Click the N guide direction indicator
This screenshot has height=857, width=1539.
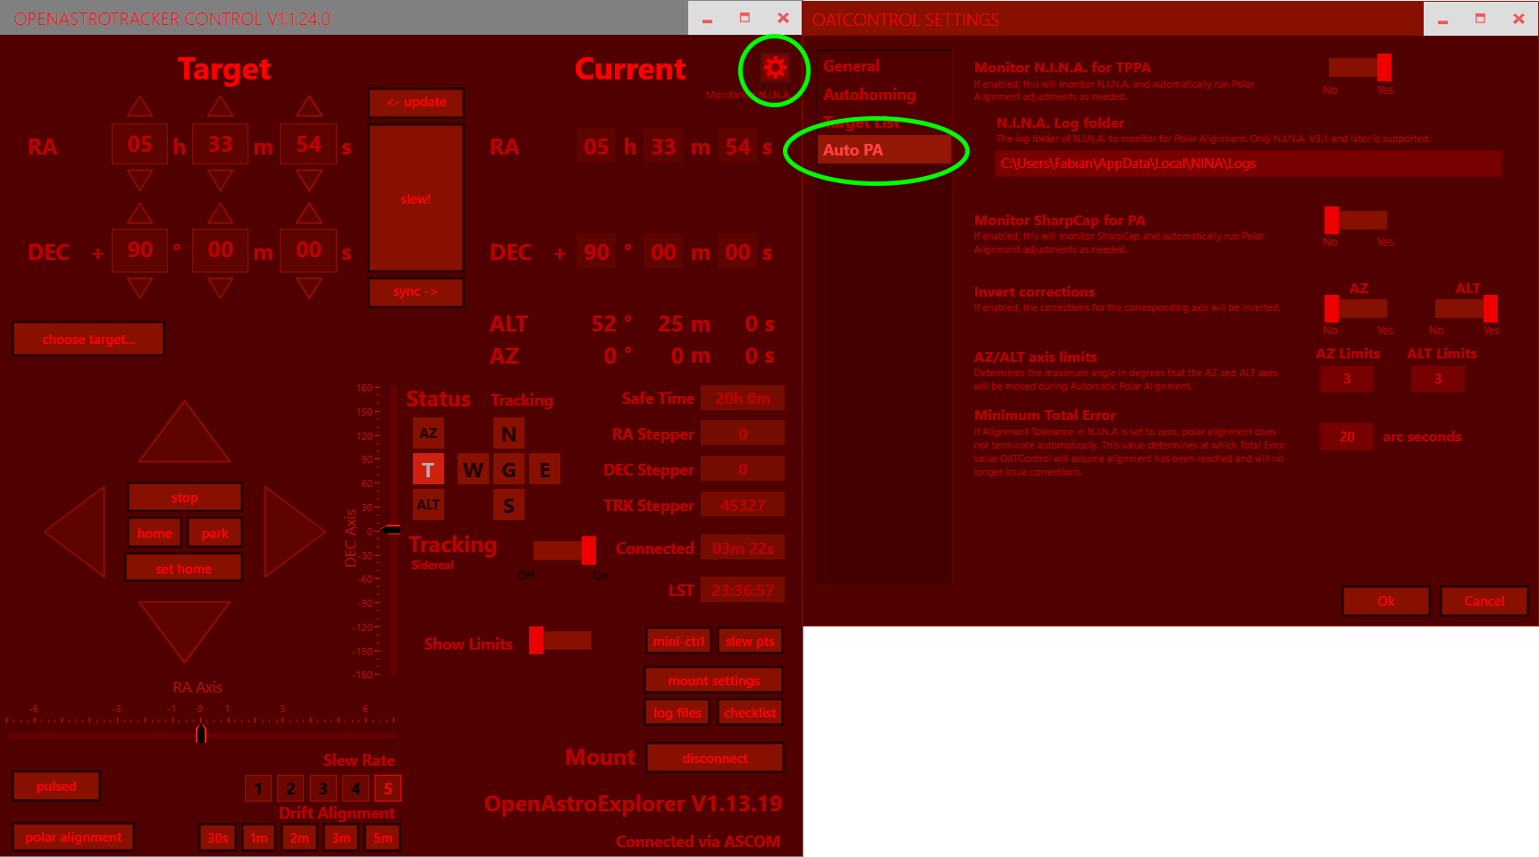tap(509, 434)
